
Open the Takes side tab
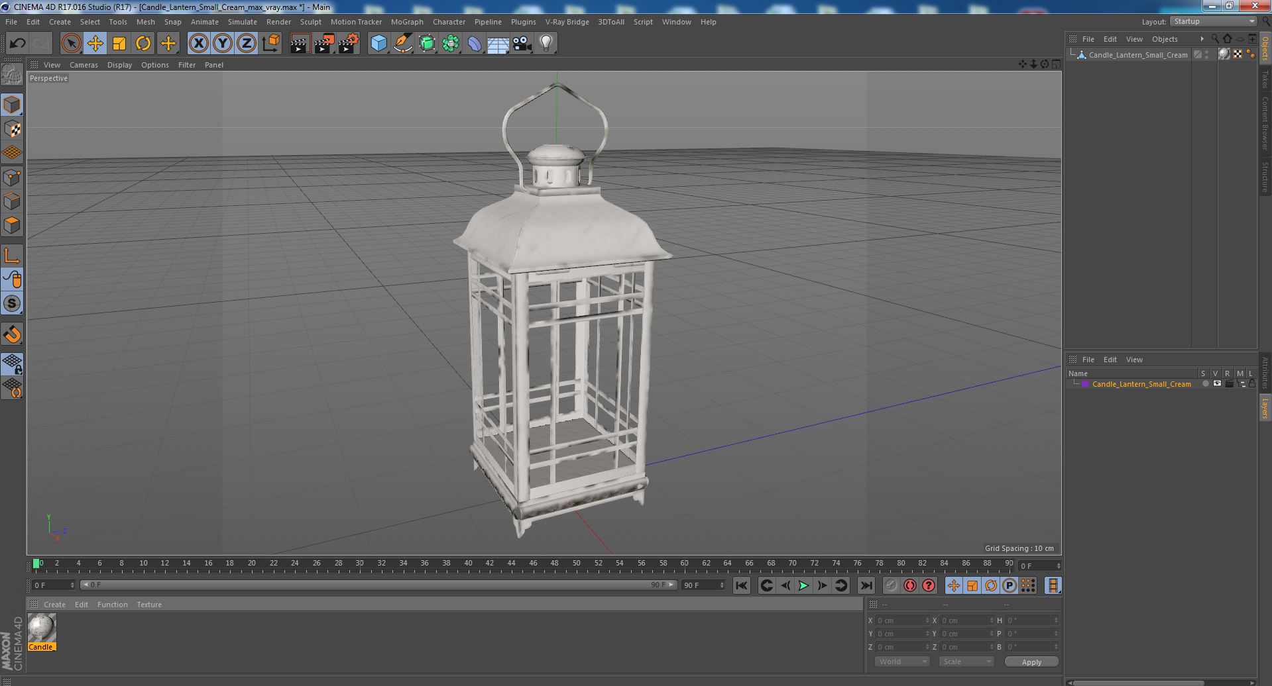point(1265,79)
